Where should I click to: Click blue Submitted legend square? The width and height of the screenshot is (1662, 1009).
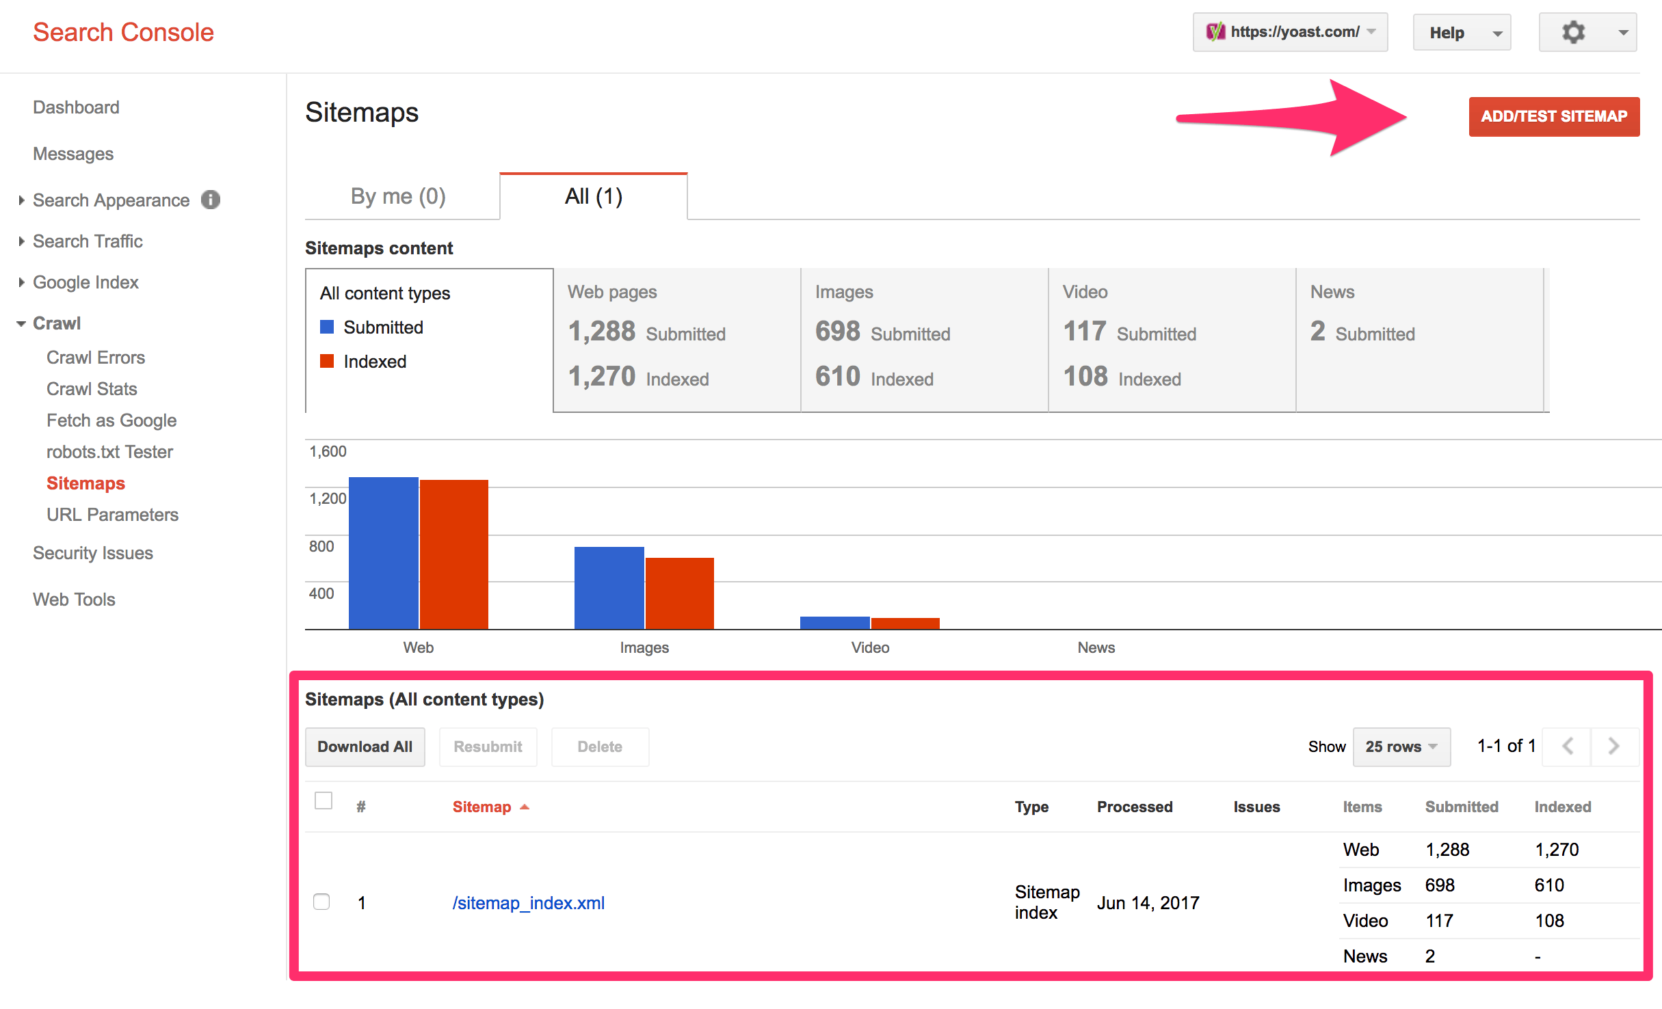[x=327, y=327]
